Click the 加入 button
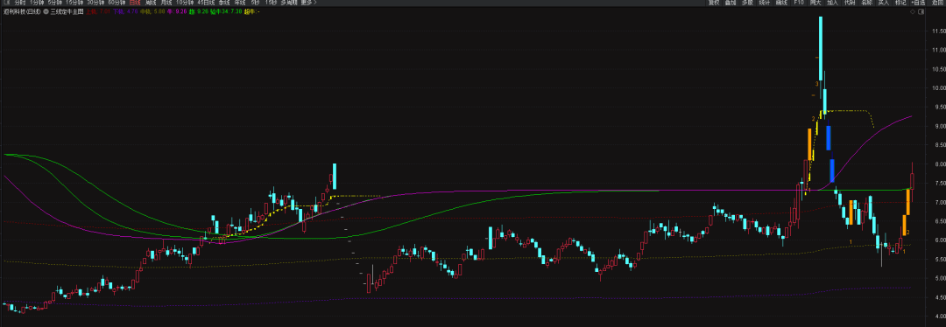 pos(833,3)
